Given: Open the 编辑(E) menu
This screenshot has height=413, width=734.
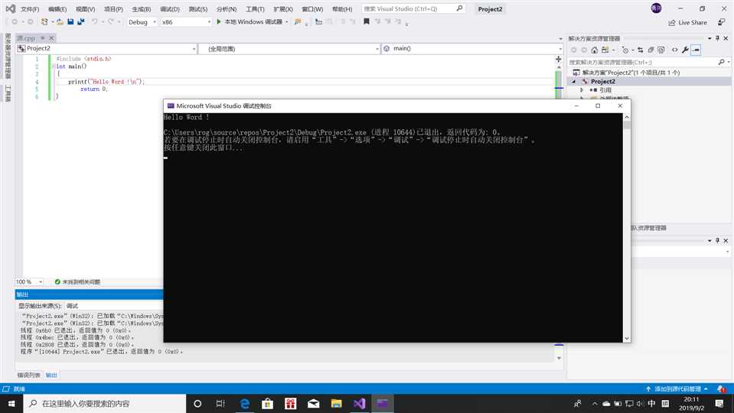Looking at the screenshot, I should click(x=57, y=9).
